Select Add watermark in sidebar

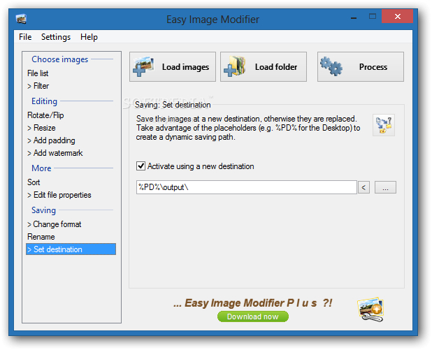click(55, 153)
